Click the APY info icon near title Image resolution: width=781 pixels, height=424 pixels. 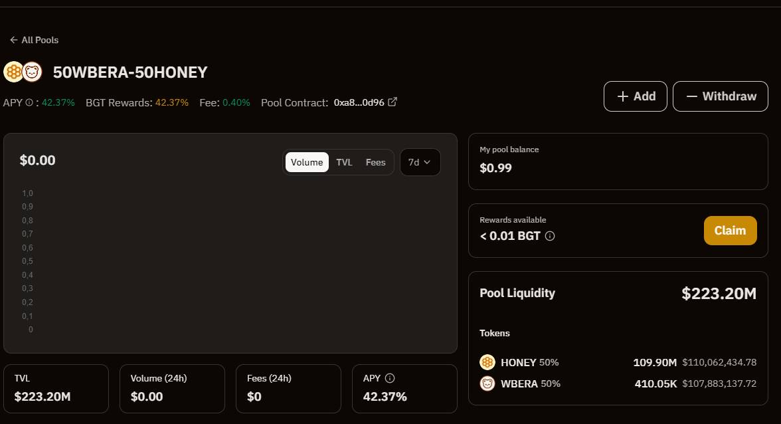click(29, 102)
